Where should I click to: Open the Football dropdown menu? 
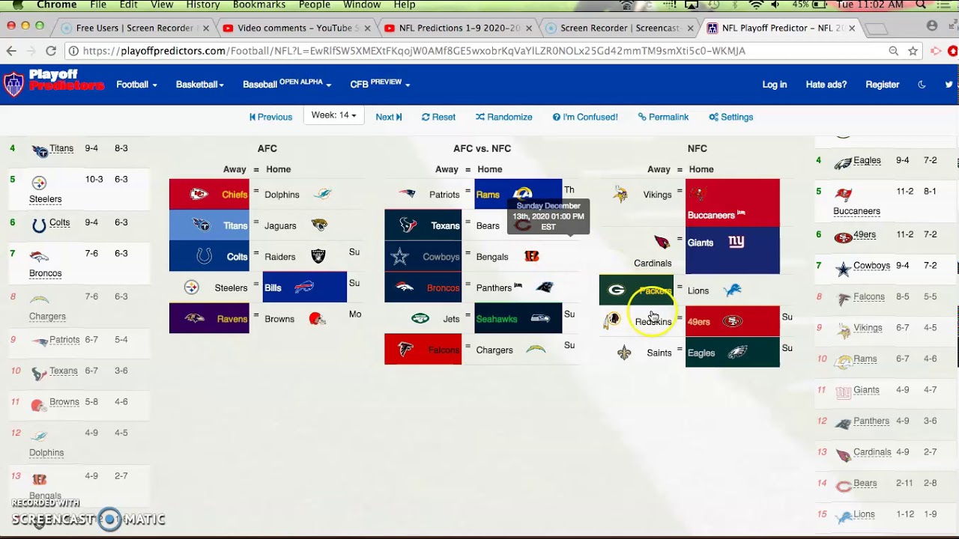click(x=136, y=85)
